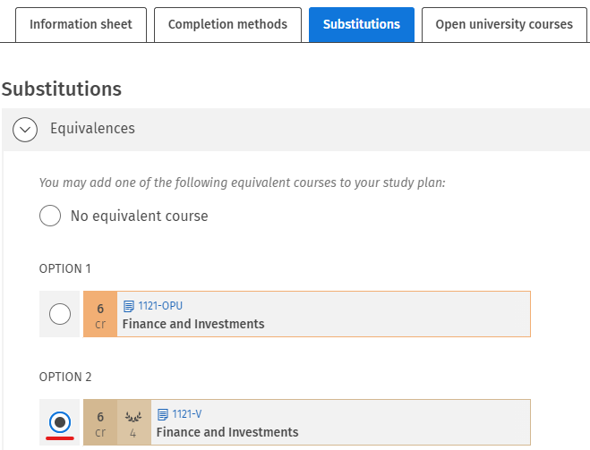Click the bold Substitutions page heading

click(x=62, y=89)
